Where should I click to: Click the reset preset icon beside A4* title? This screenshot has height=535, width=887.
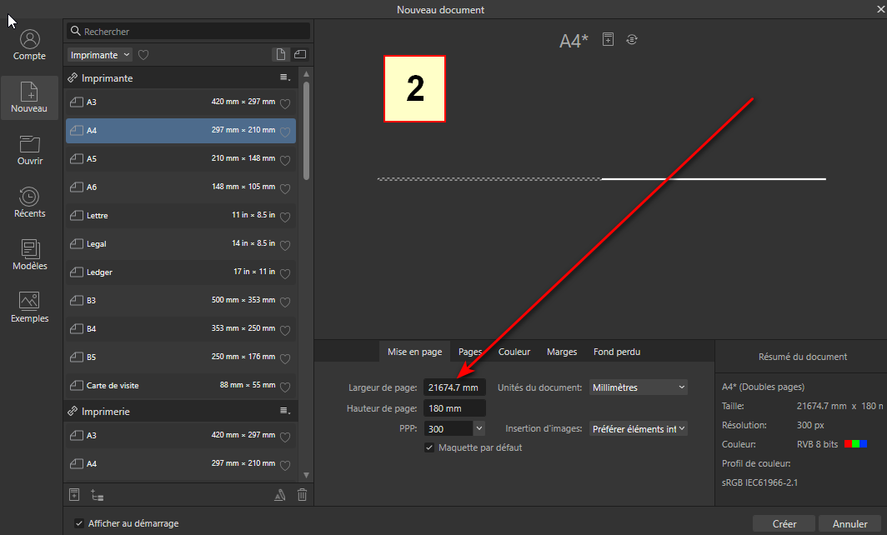632,40
